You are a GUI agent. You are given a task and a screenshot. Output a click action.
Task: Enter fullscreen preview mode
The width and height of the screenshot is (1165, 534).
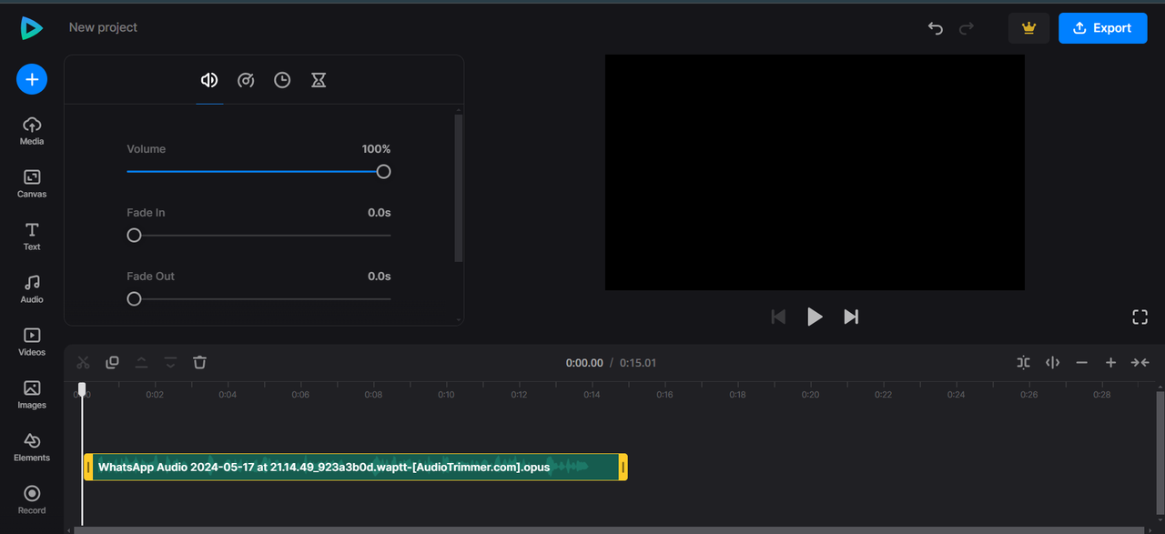point(1140,317)
